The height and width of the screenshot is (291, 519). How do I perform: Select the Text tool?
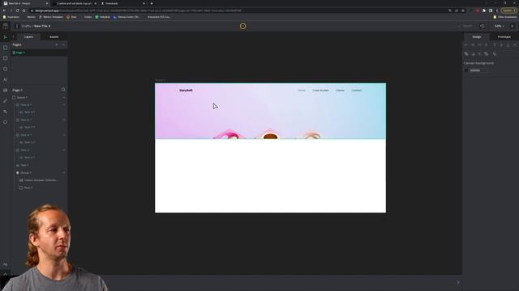pyautogui.click(x=5, y=79)
